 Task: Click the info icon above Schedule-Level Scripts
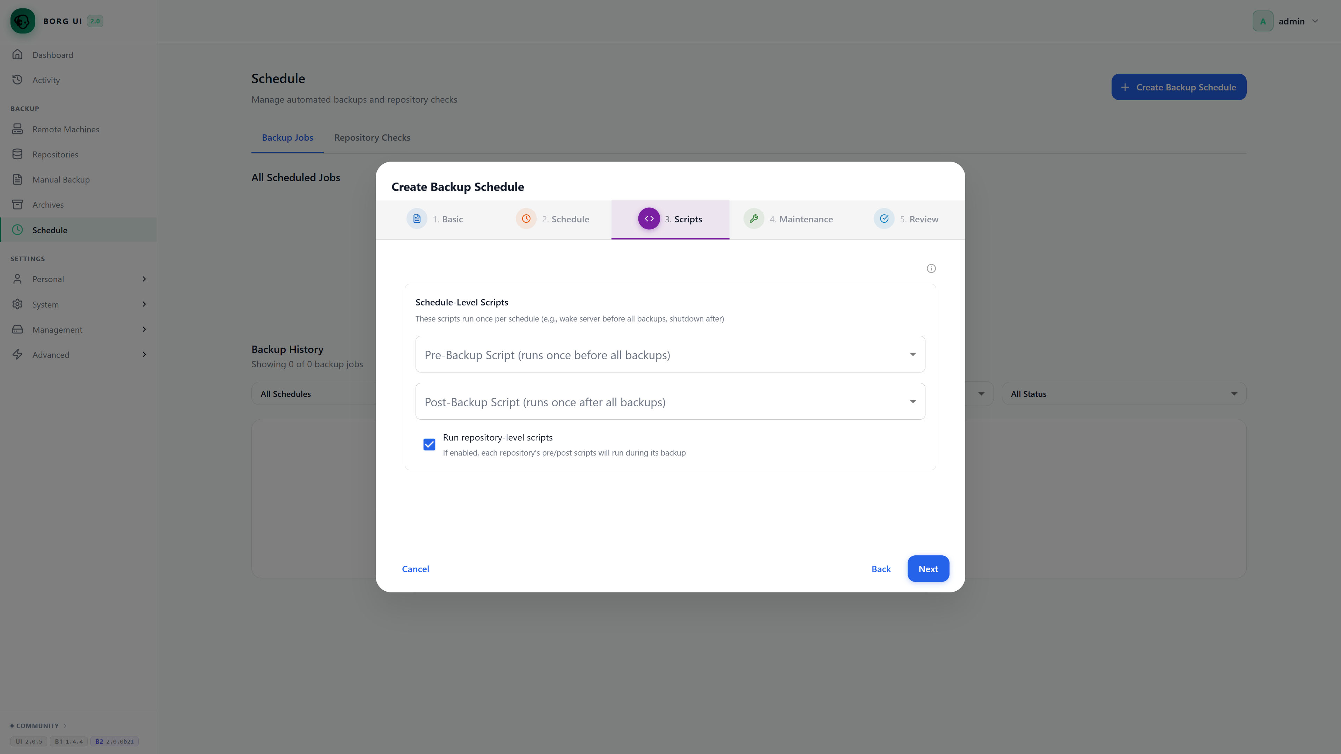point(931,268)
